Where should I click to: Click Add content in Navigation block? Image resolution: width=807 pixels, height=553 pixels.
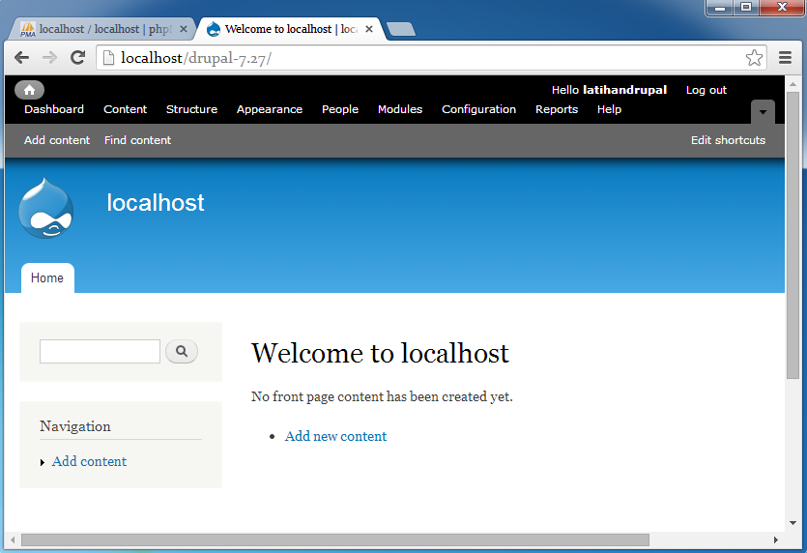pos(89,461)
